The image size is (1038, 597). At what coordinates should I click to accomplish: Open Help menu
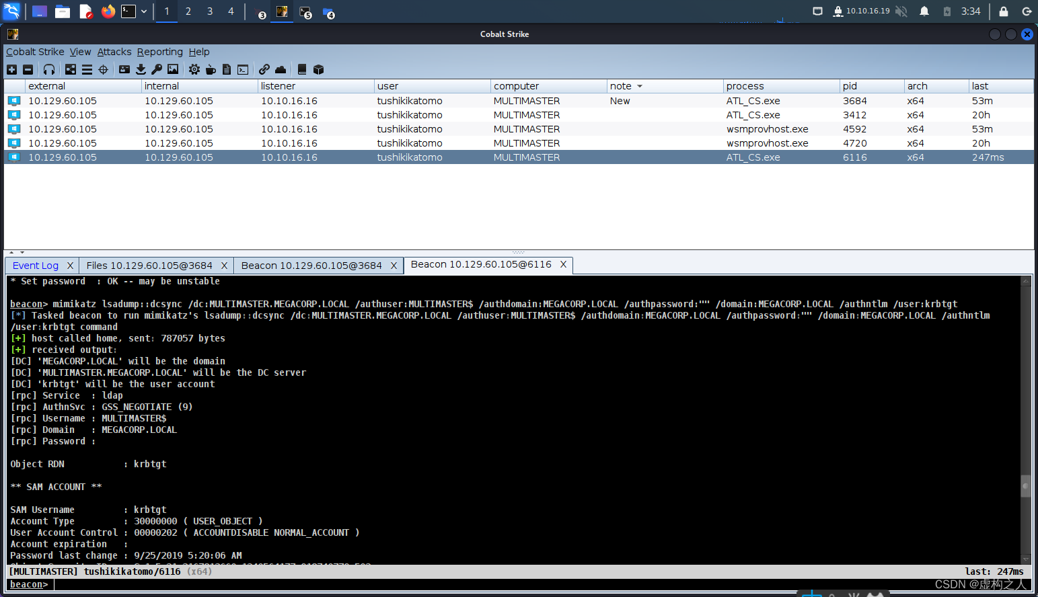tap(199, 52)
